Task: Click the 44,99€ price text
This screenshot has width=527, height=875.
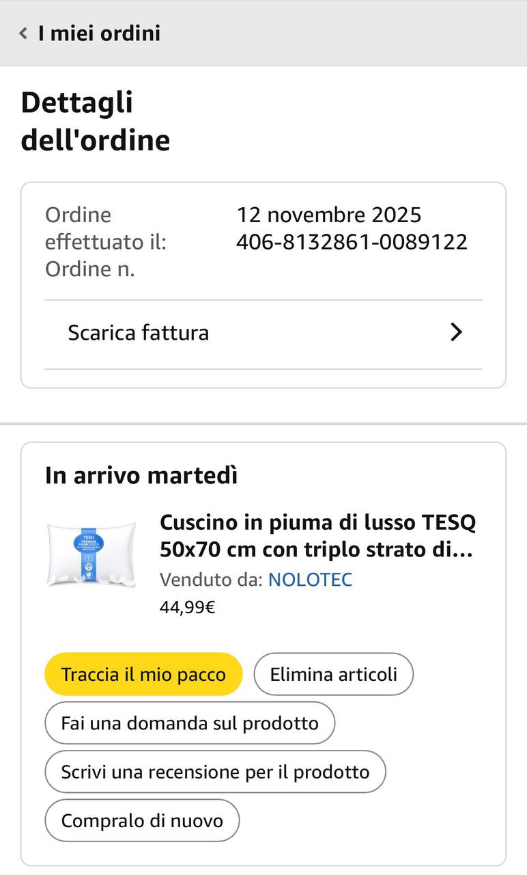Action: pyautogui.click(x=187, y=607)
